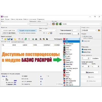Open the 2440x1830 sheet size dropdown
The height and width of the screenshot is (102, 102).
(89, 30)
